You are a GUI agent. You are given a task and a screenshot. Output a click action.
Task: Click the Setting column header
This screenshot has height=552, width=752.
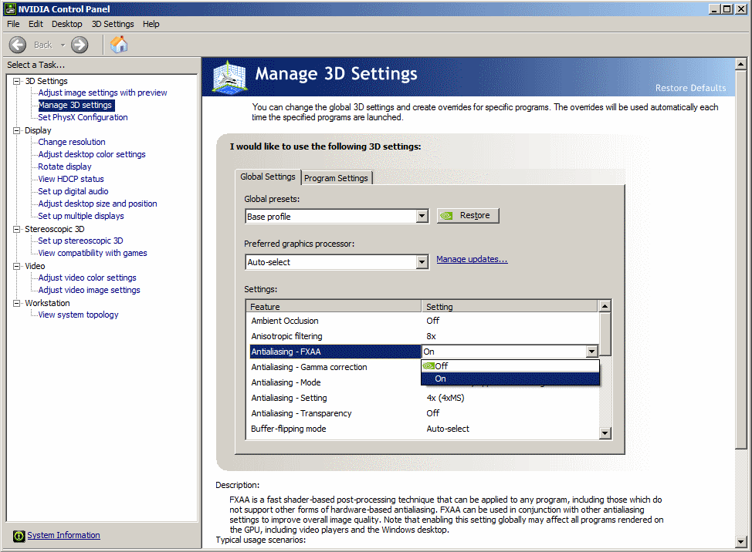(510, 306)
